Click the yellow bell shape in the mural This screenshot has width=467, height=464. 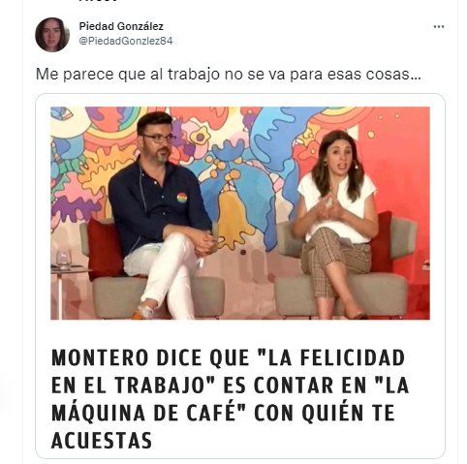pyautogui.click(x=233, y=220)
